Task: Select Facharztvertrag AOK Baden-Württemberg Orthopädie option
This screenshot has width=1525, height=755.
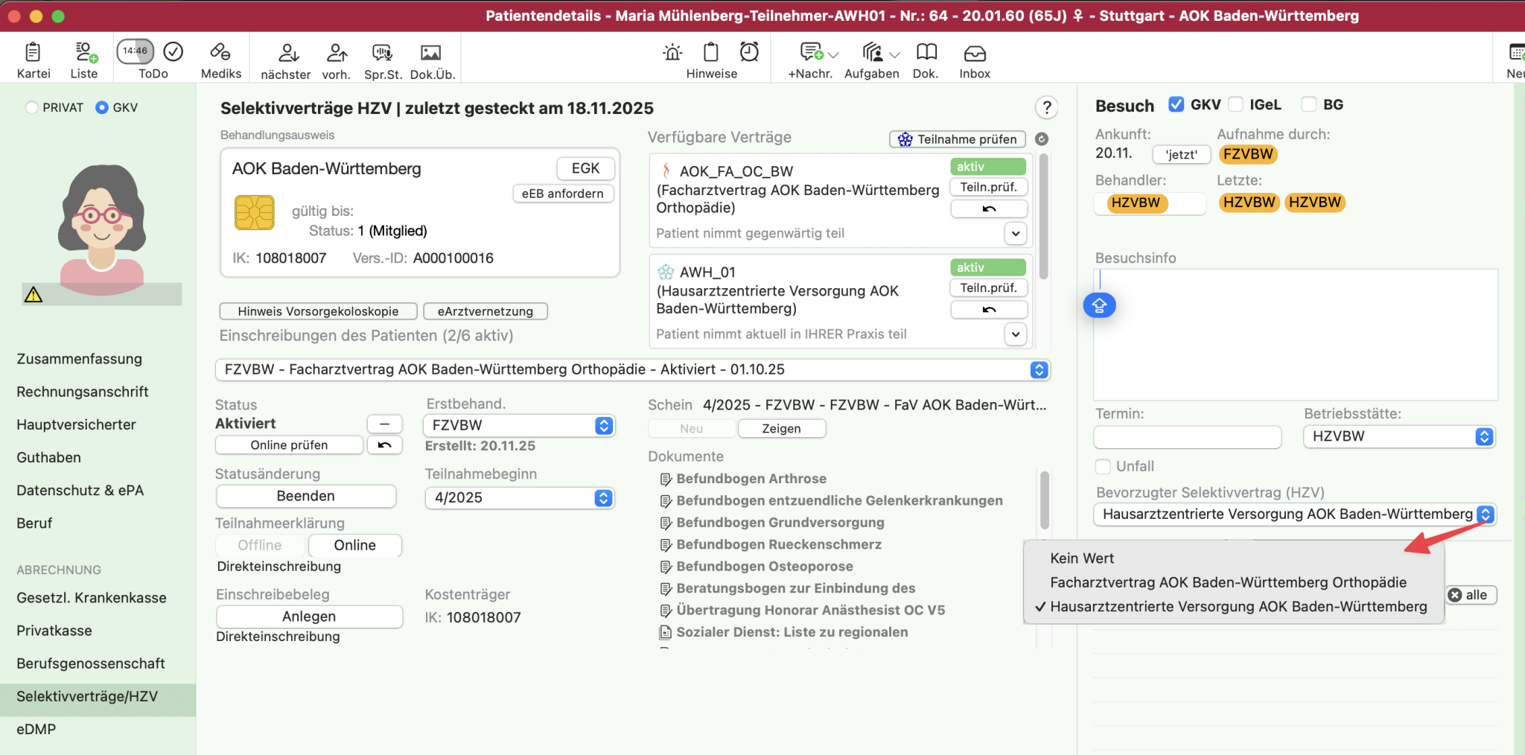Action: click(1228, 582)
